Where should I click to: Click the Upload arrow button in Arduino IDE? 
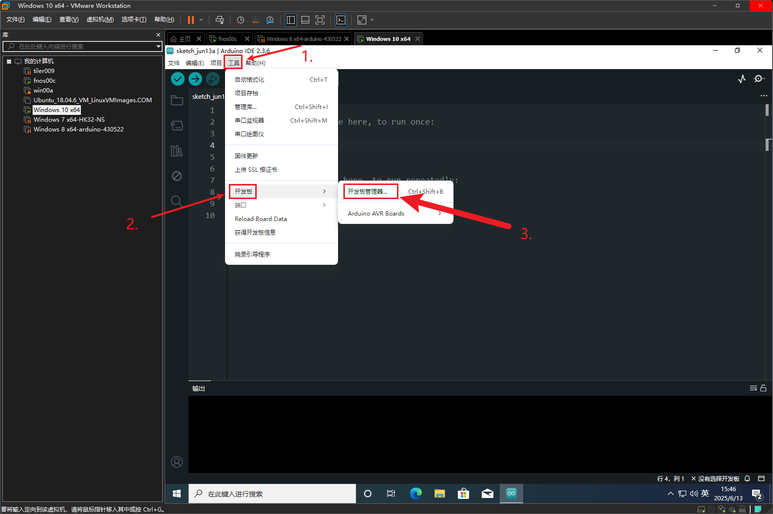(195, 78)
